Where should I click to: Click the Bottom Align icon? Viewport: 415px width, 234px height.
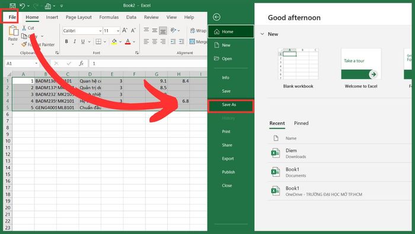point(163,31)
